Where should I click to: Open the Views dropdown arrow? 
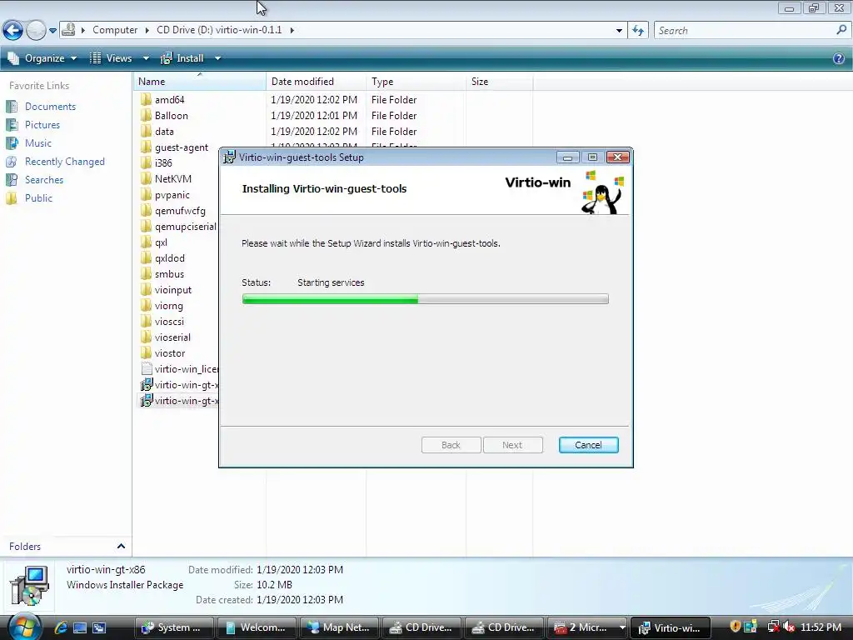point(146,58)
